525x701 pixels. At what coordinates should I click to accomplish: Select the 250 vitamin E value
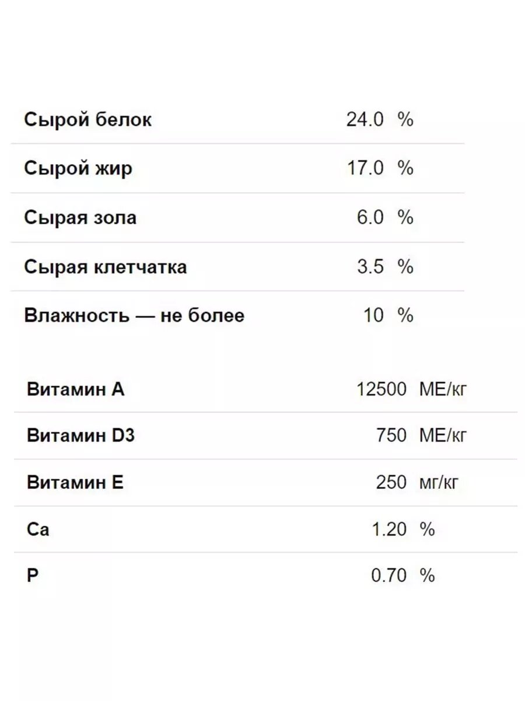pyautogui.click(x=391, y=483)
